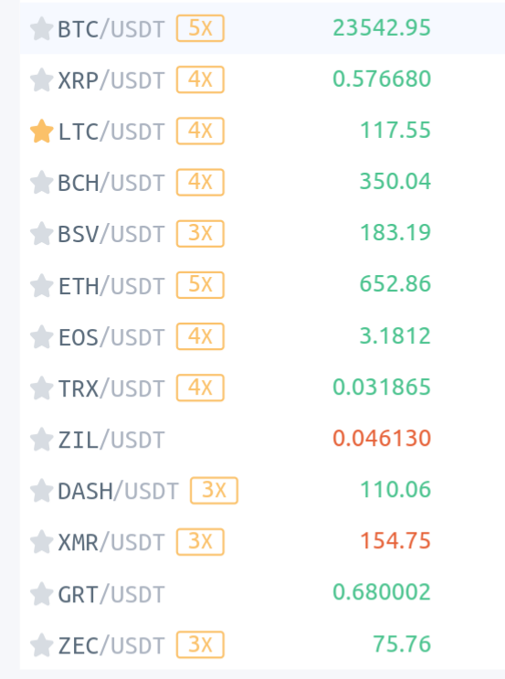Click the XMR/USDT star icon
The image size is (505, 679).
coord(41,542)
